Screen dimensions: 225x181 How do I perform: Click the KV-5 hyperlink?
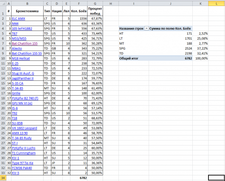[x=16, y=173]
